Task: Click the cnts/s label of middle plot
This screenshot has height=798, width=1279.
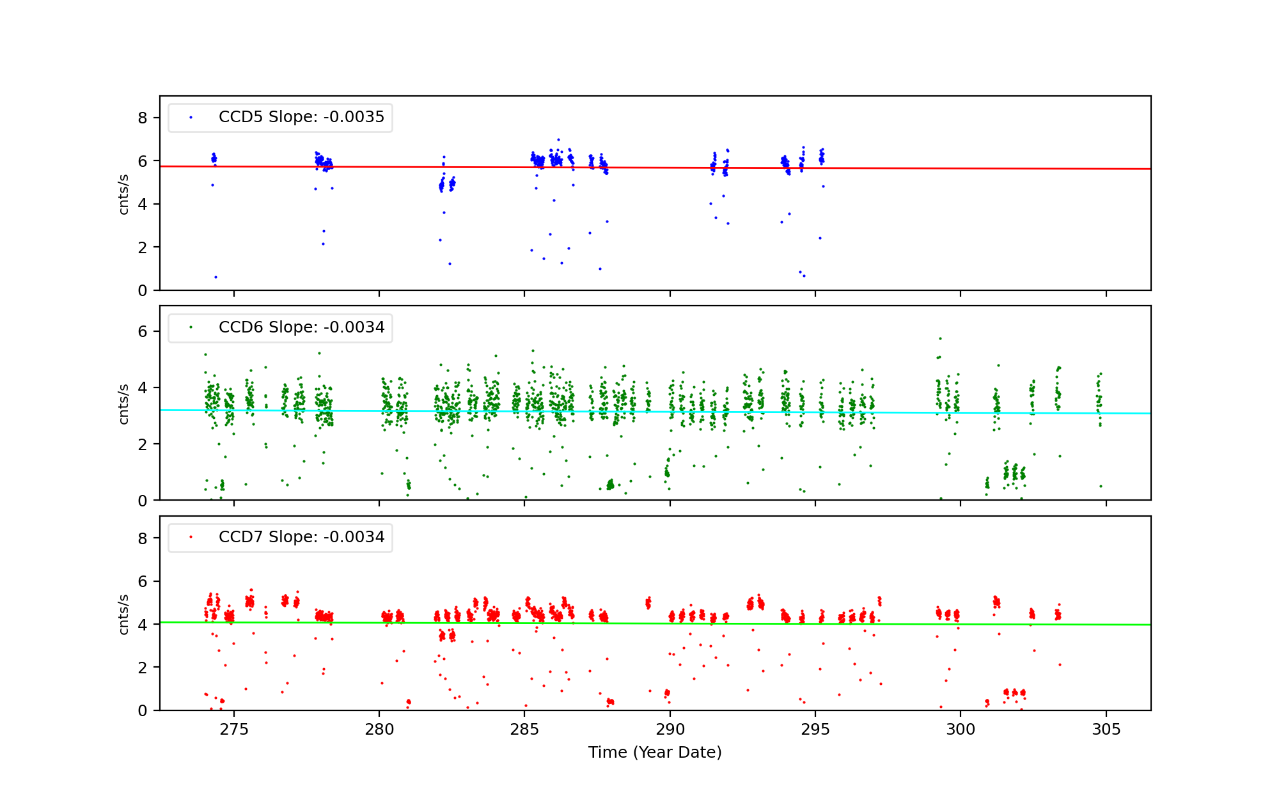Action: [x=124, y=403]
